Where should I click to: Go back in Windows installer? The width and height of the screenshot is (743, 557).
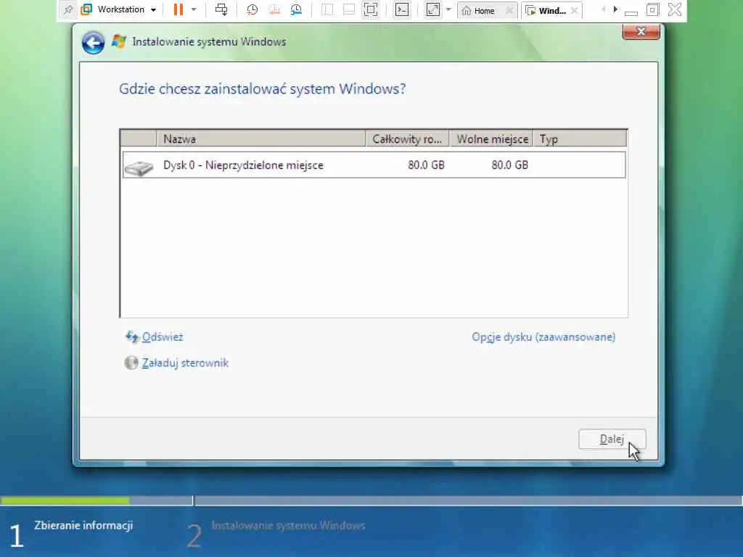94,43
